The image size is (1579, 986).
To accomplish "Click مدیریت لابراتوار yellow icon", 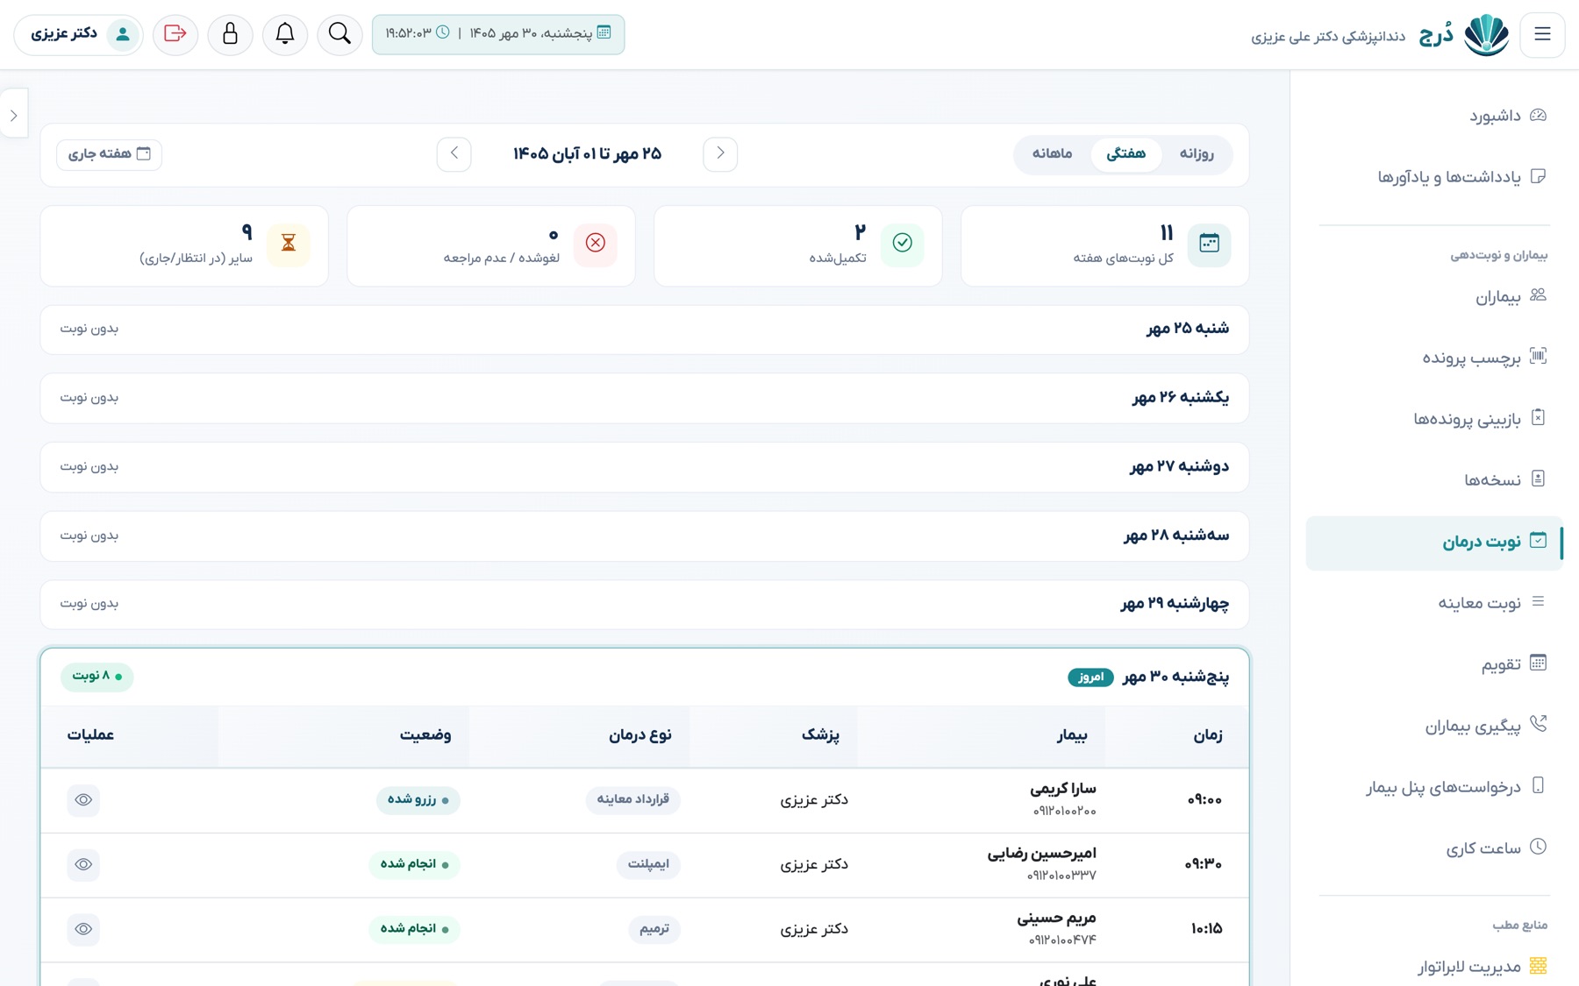I will point(1538,966).
